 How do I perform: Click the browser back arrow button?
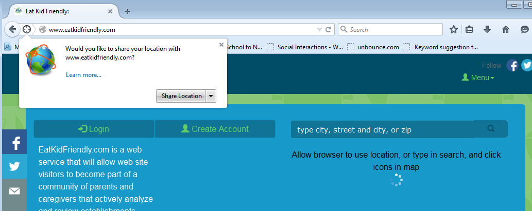tap(12, 29)
